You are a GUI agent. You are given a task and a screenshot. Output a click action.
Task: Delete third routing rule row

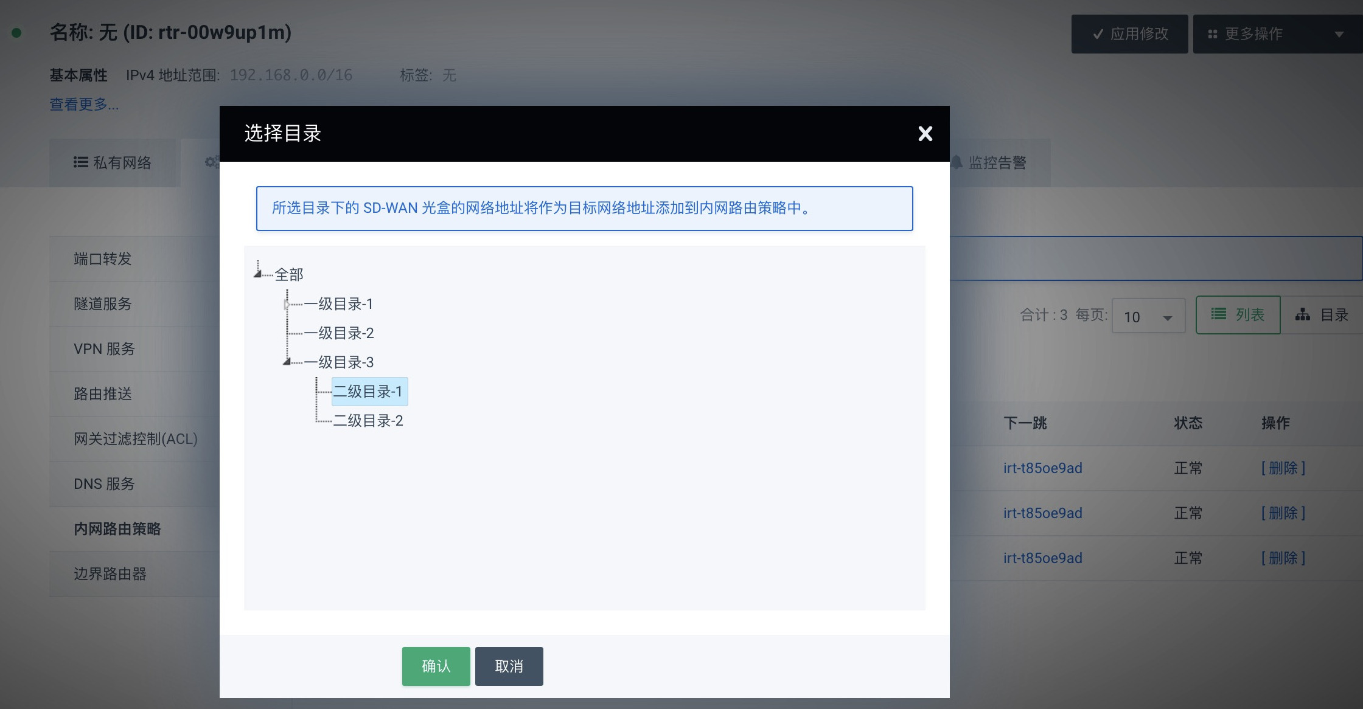pyautogui.click(x=1283, y=558)
